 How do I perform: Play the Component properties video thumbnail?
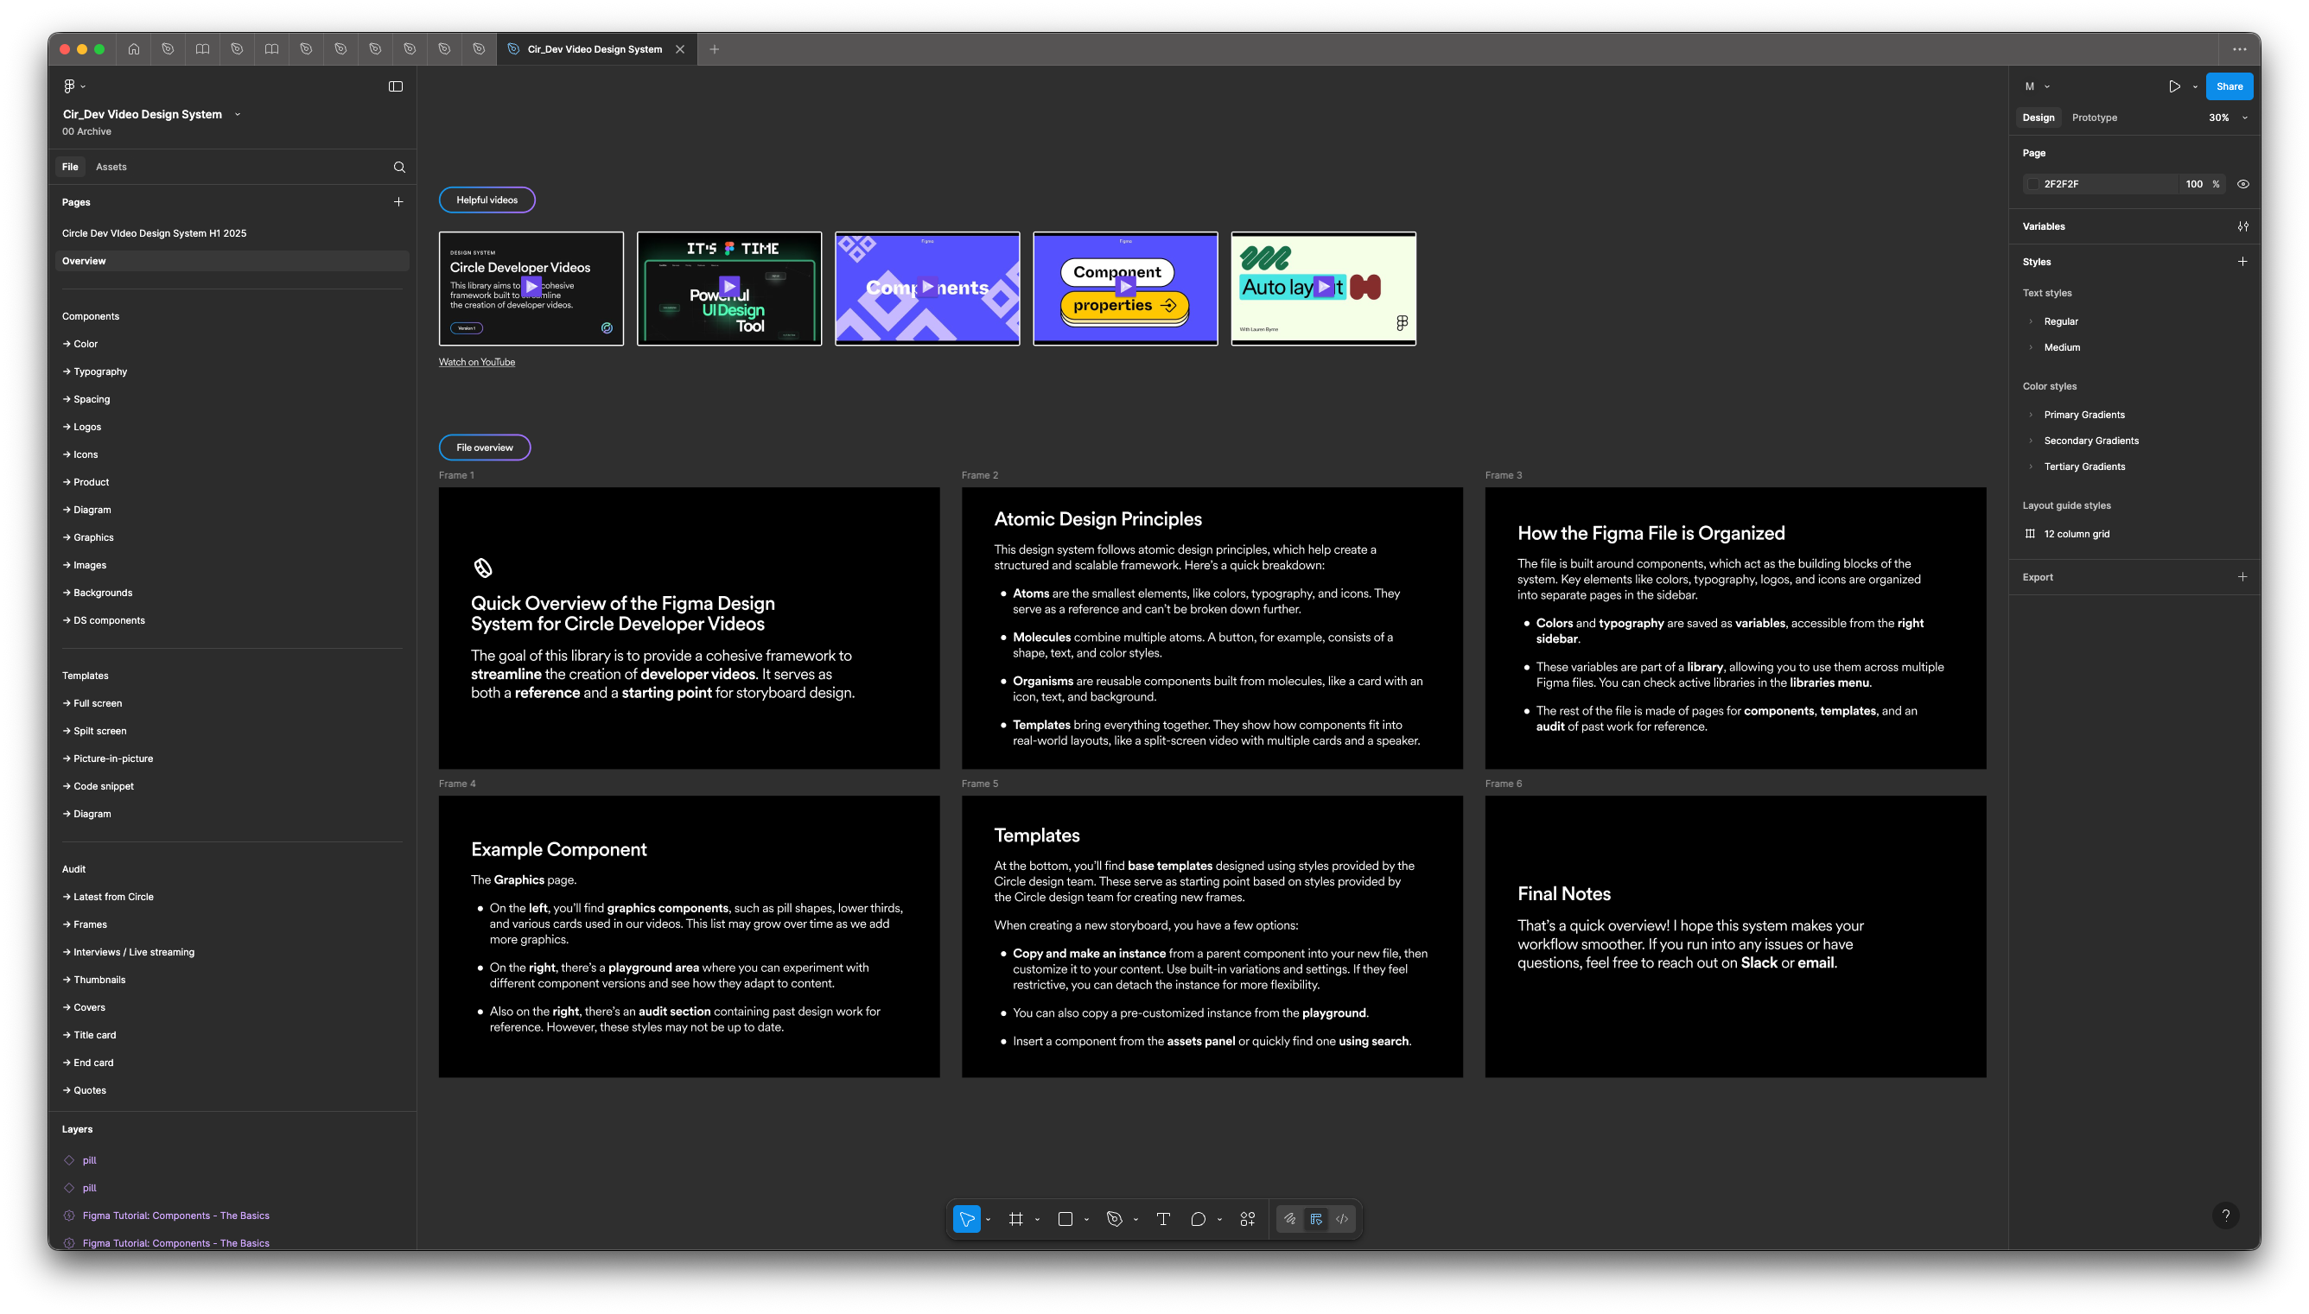1126,289
